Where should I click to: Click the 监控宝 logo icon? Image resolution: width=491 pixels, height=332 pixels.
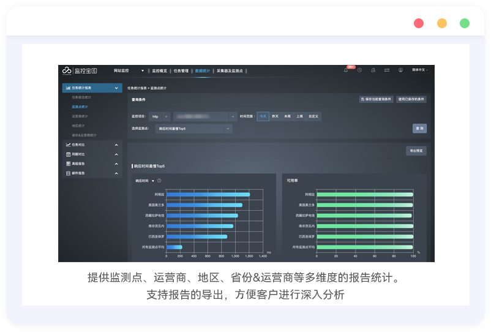(x=67, y=70)
